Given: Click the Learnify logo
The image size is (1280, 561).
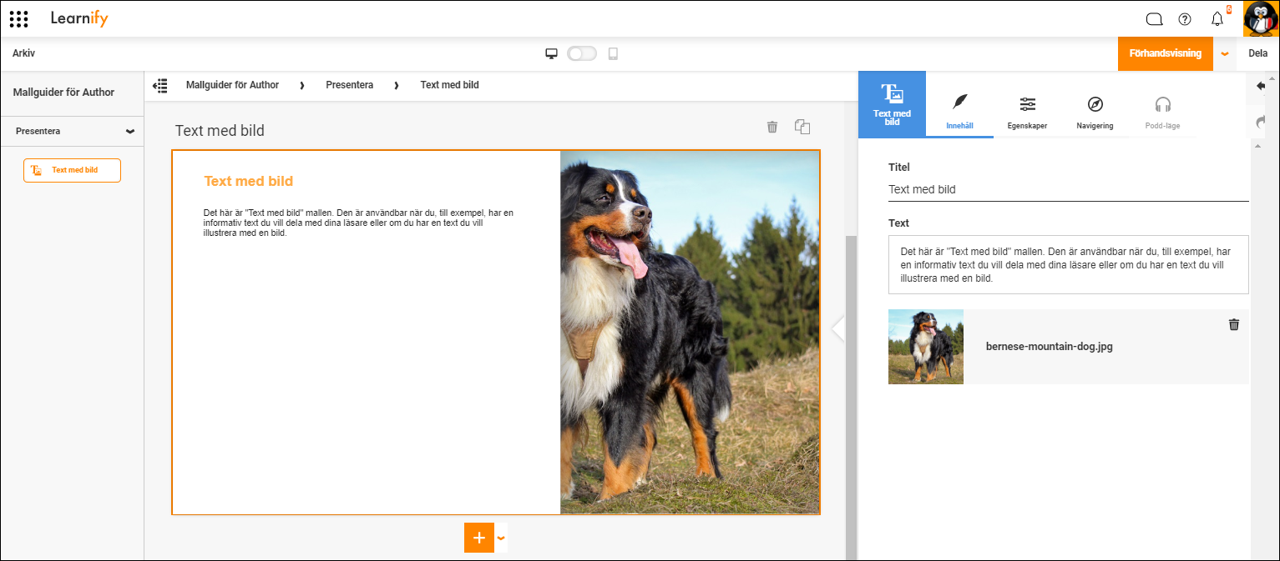Looking at the screenshot, I should coord(79,18).
